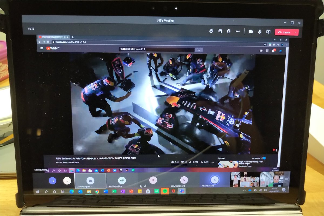Open Outlook from the taskbar
Viewport: 324px width, 216px height.
(x=80, y=192)
